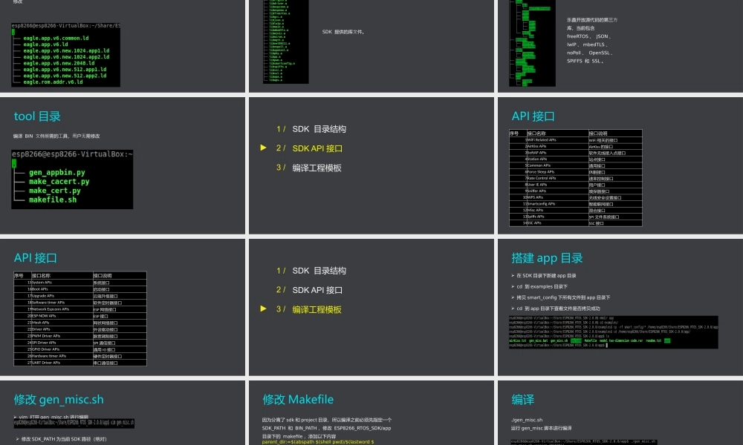
Task: Click the "拷贝 smart_config" bullet step
Action: click(557, 297)
